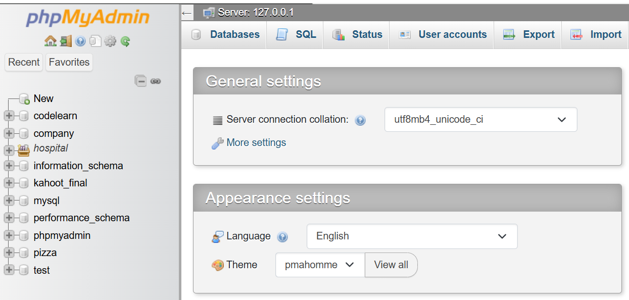The height and width of the screenshot is (300, 629).
Task: Open the Export tab
Action: 528,35
